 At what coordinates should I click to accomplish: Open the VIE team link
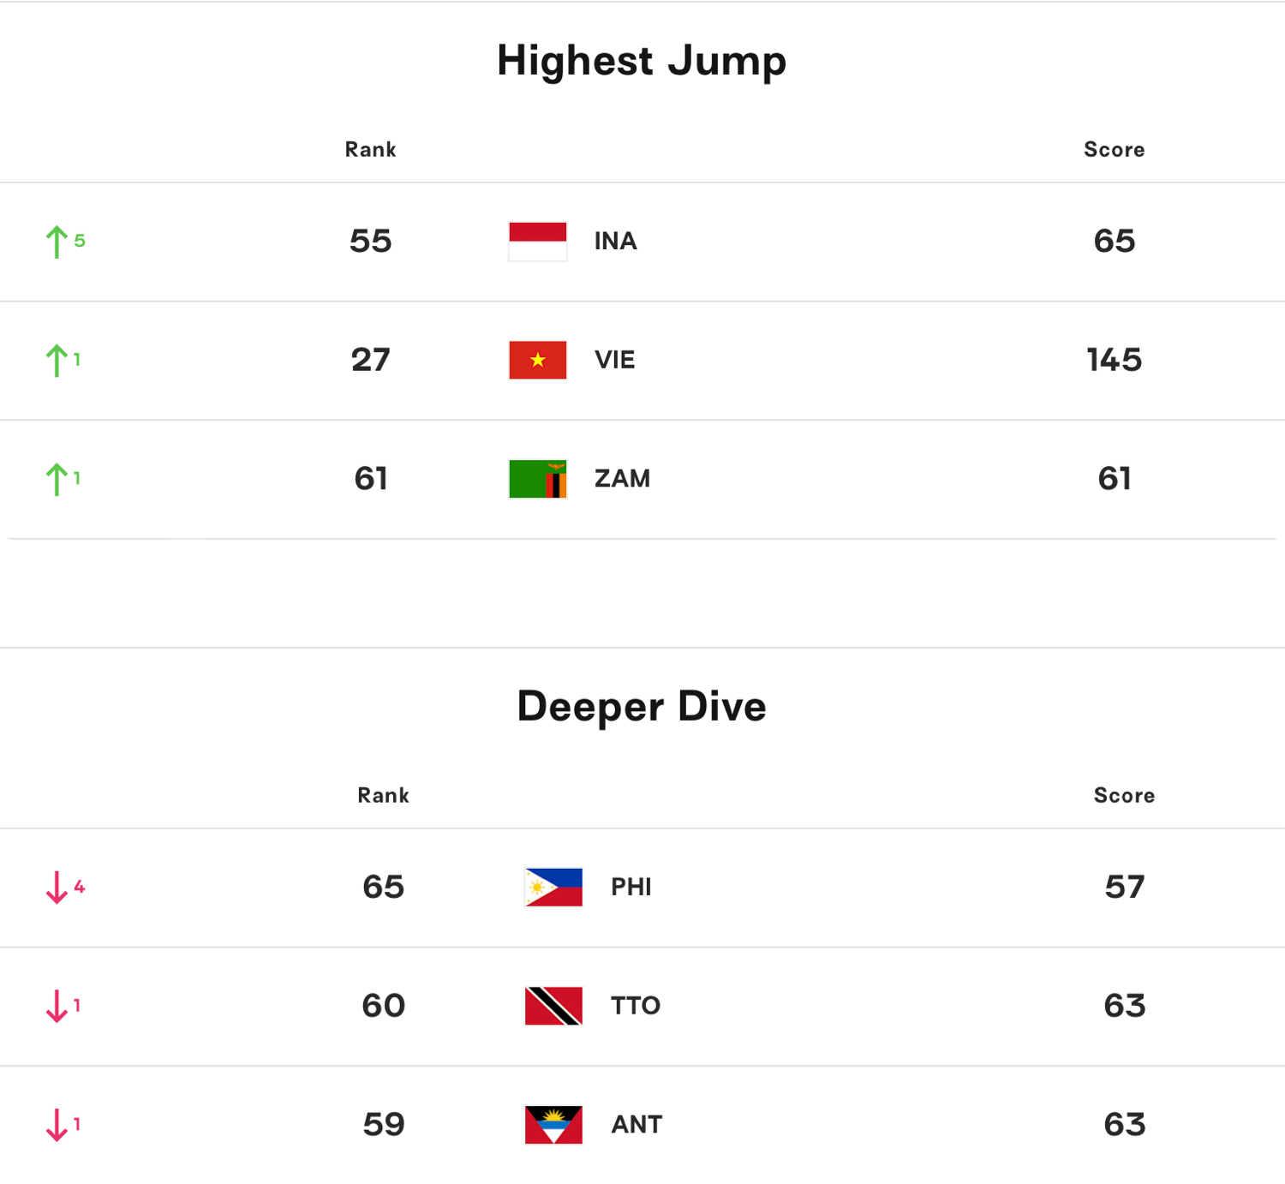pos(615,360)
